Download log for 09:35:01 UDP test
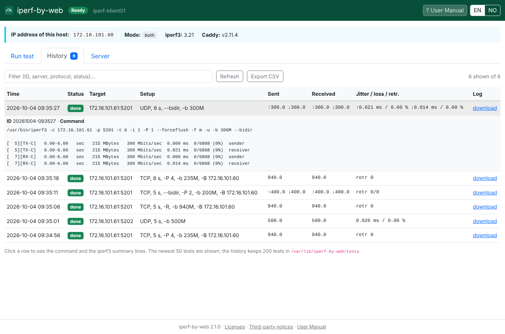Viewport: 505px width, 334px height. (485, 221)
